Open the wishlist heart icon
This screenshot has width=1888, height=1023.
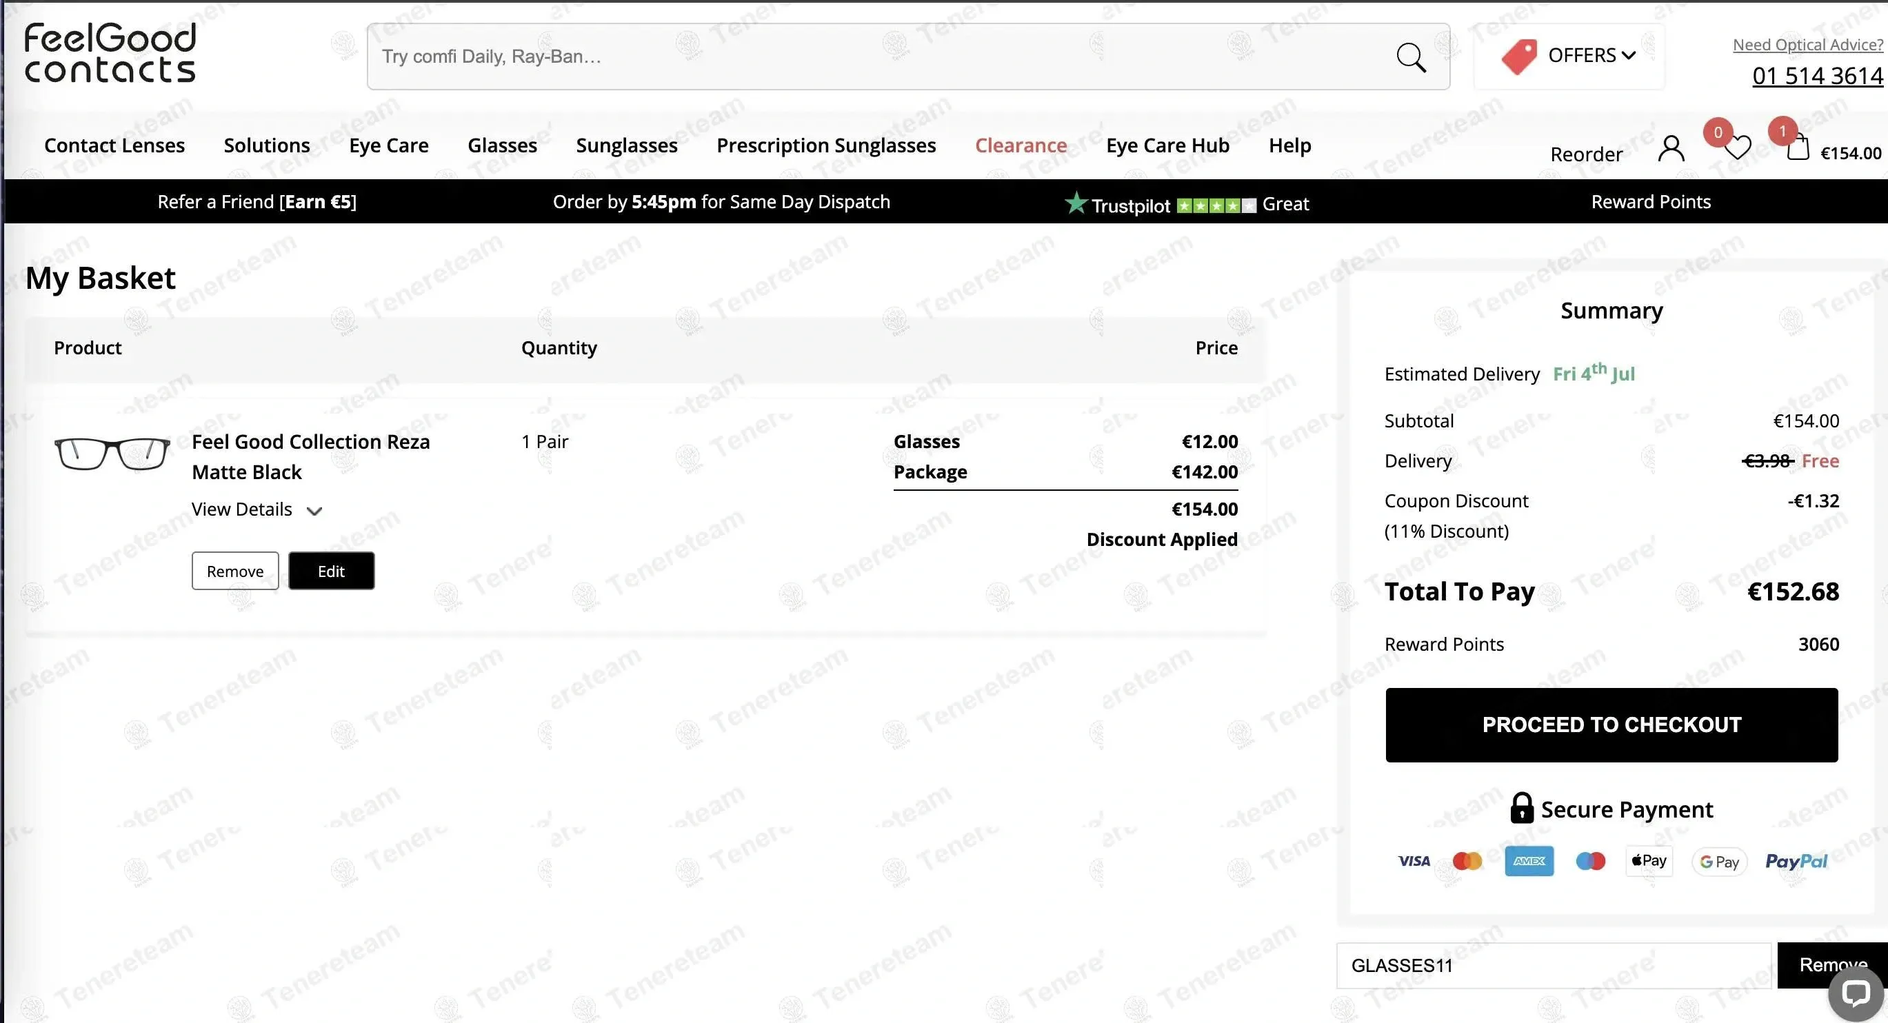[x=1737, y=148]
